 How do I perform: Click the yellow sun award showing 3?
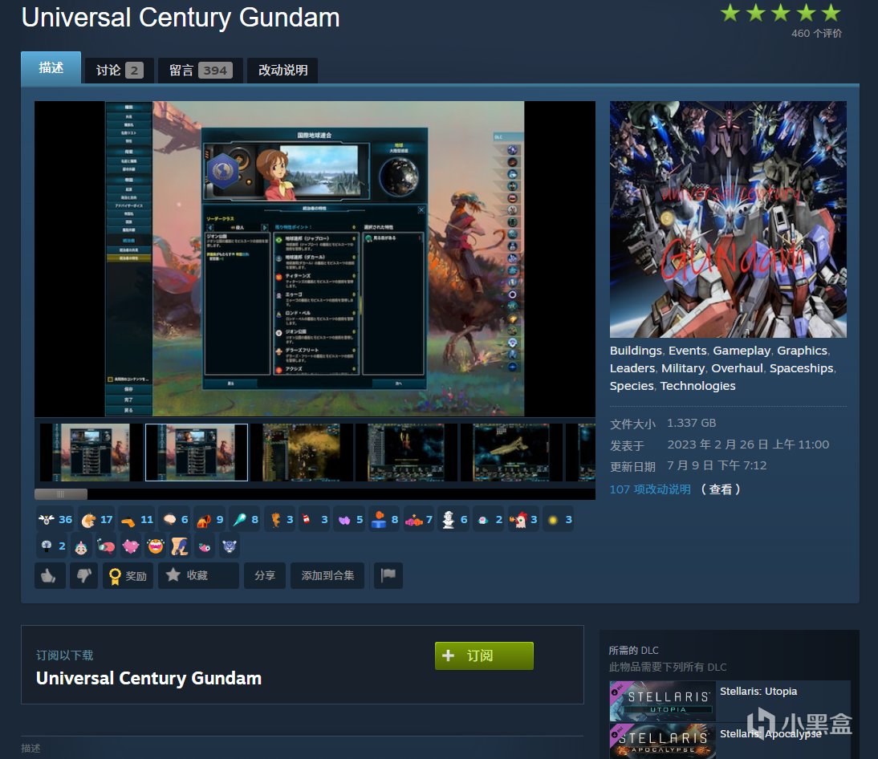coord(559,519)
